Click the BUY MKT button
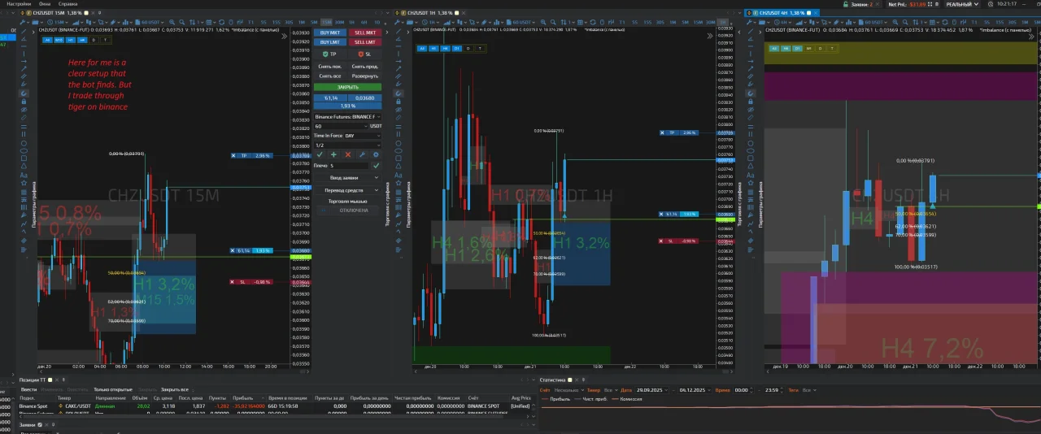 [330, 33]
